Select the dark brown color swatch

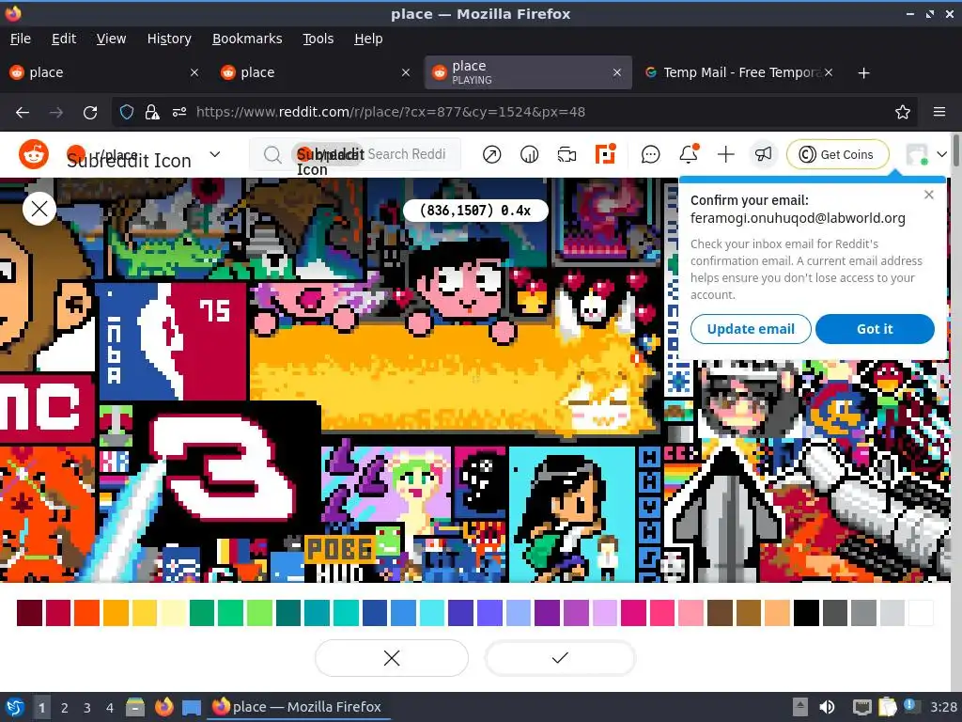[720, 613]
